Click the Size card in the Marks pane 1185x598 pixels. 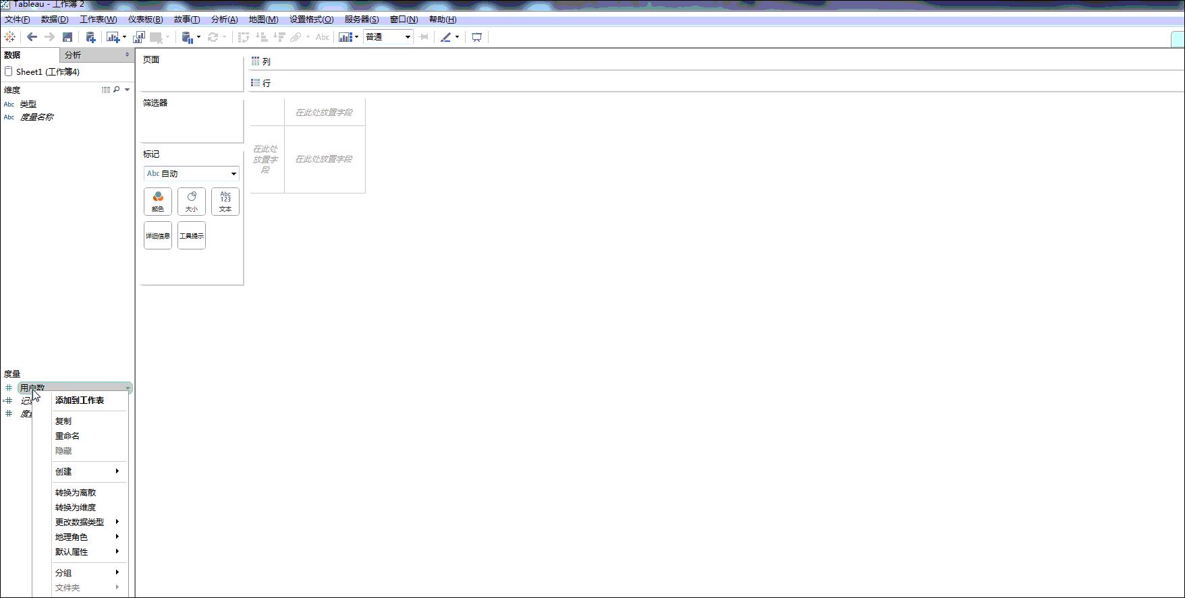(192, 202)
